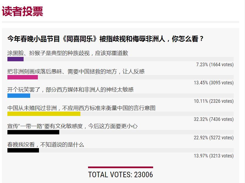Click the 读者投票 heading
Image resolution: width=245 pixels, height=183 pixels.
[22, 11]
